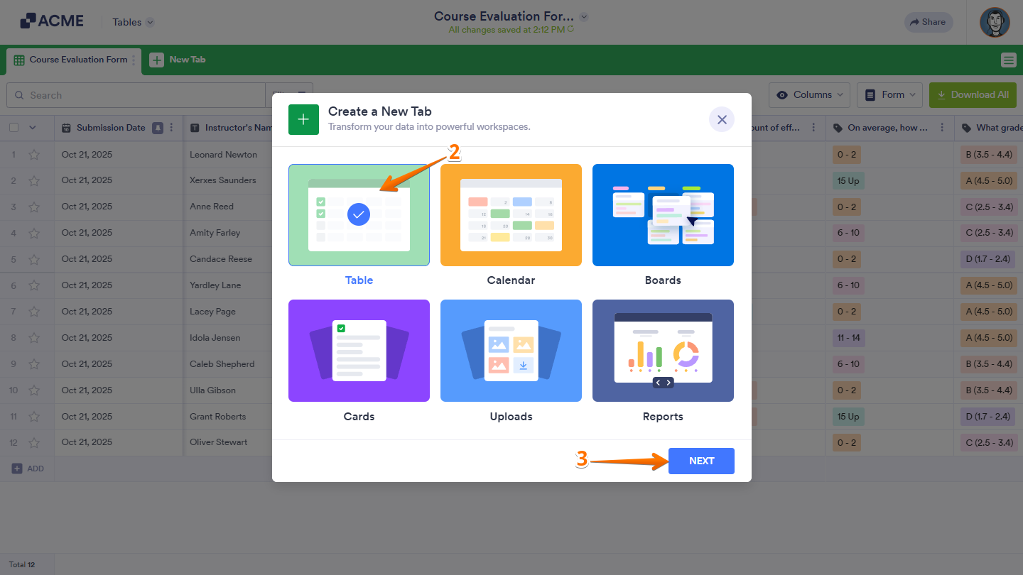Image resolution: width=1023 pixels, height=575 pixels.
Task: Click the search magnifier icon
Action: tap(20, 95)
